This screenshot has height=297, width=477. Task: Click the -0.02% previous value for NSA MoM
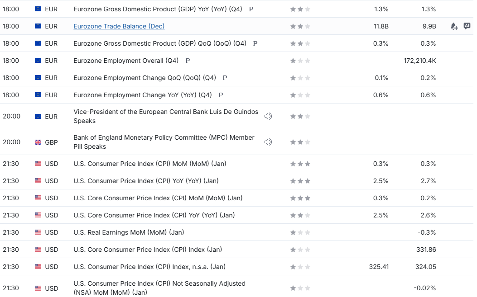click(424, 288)
